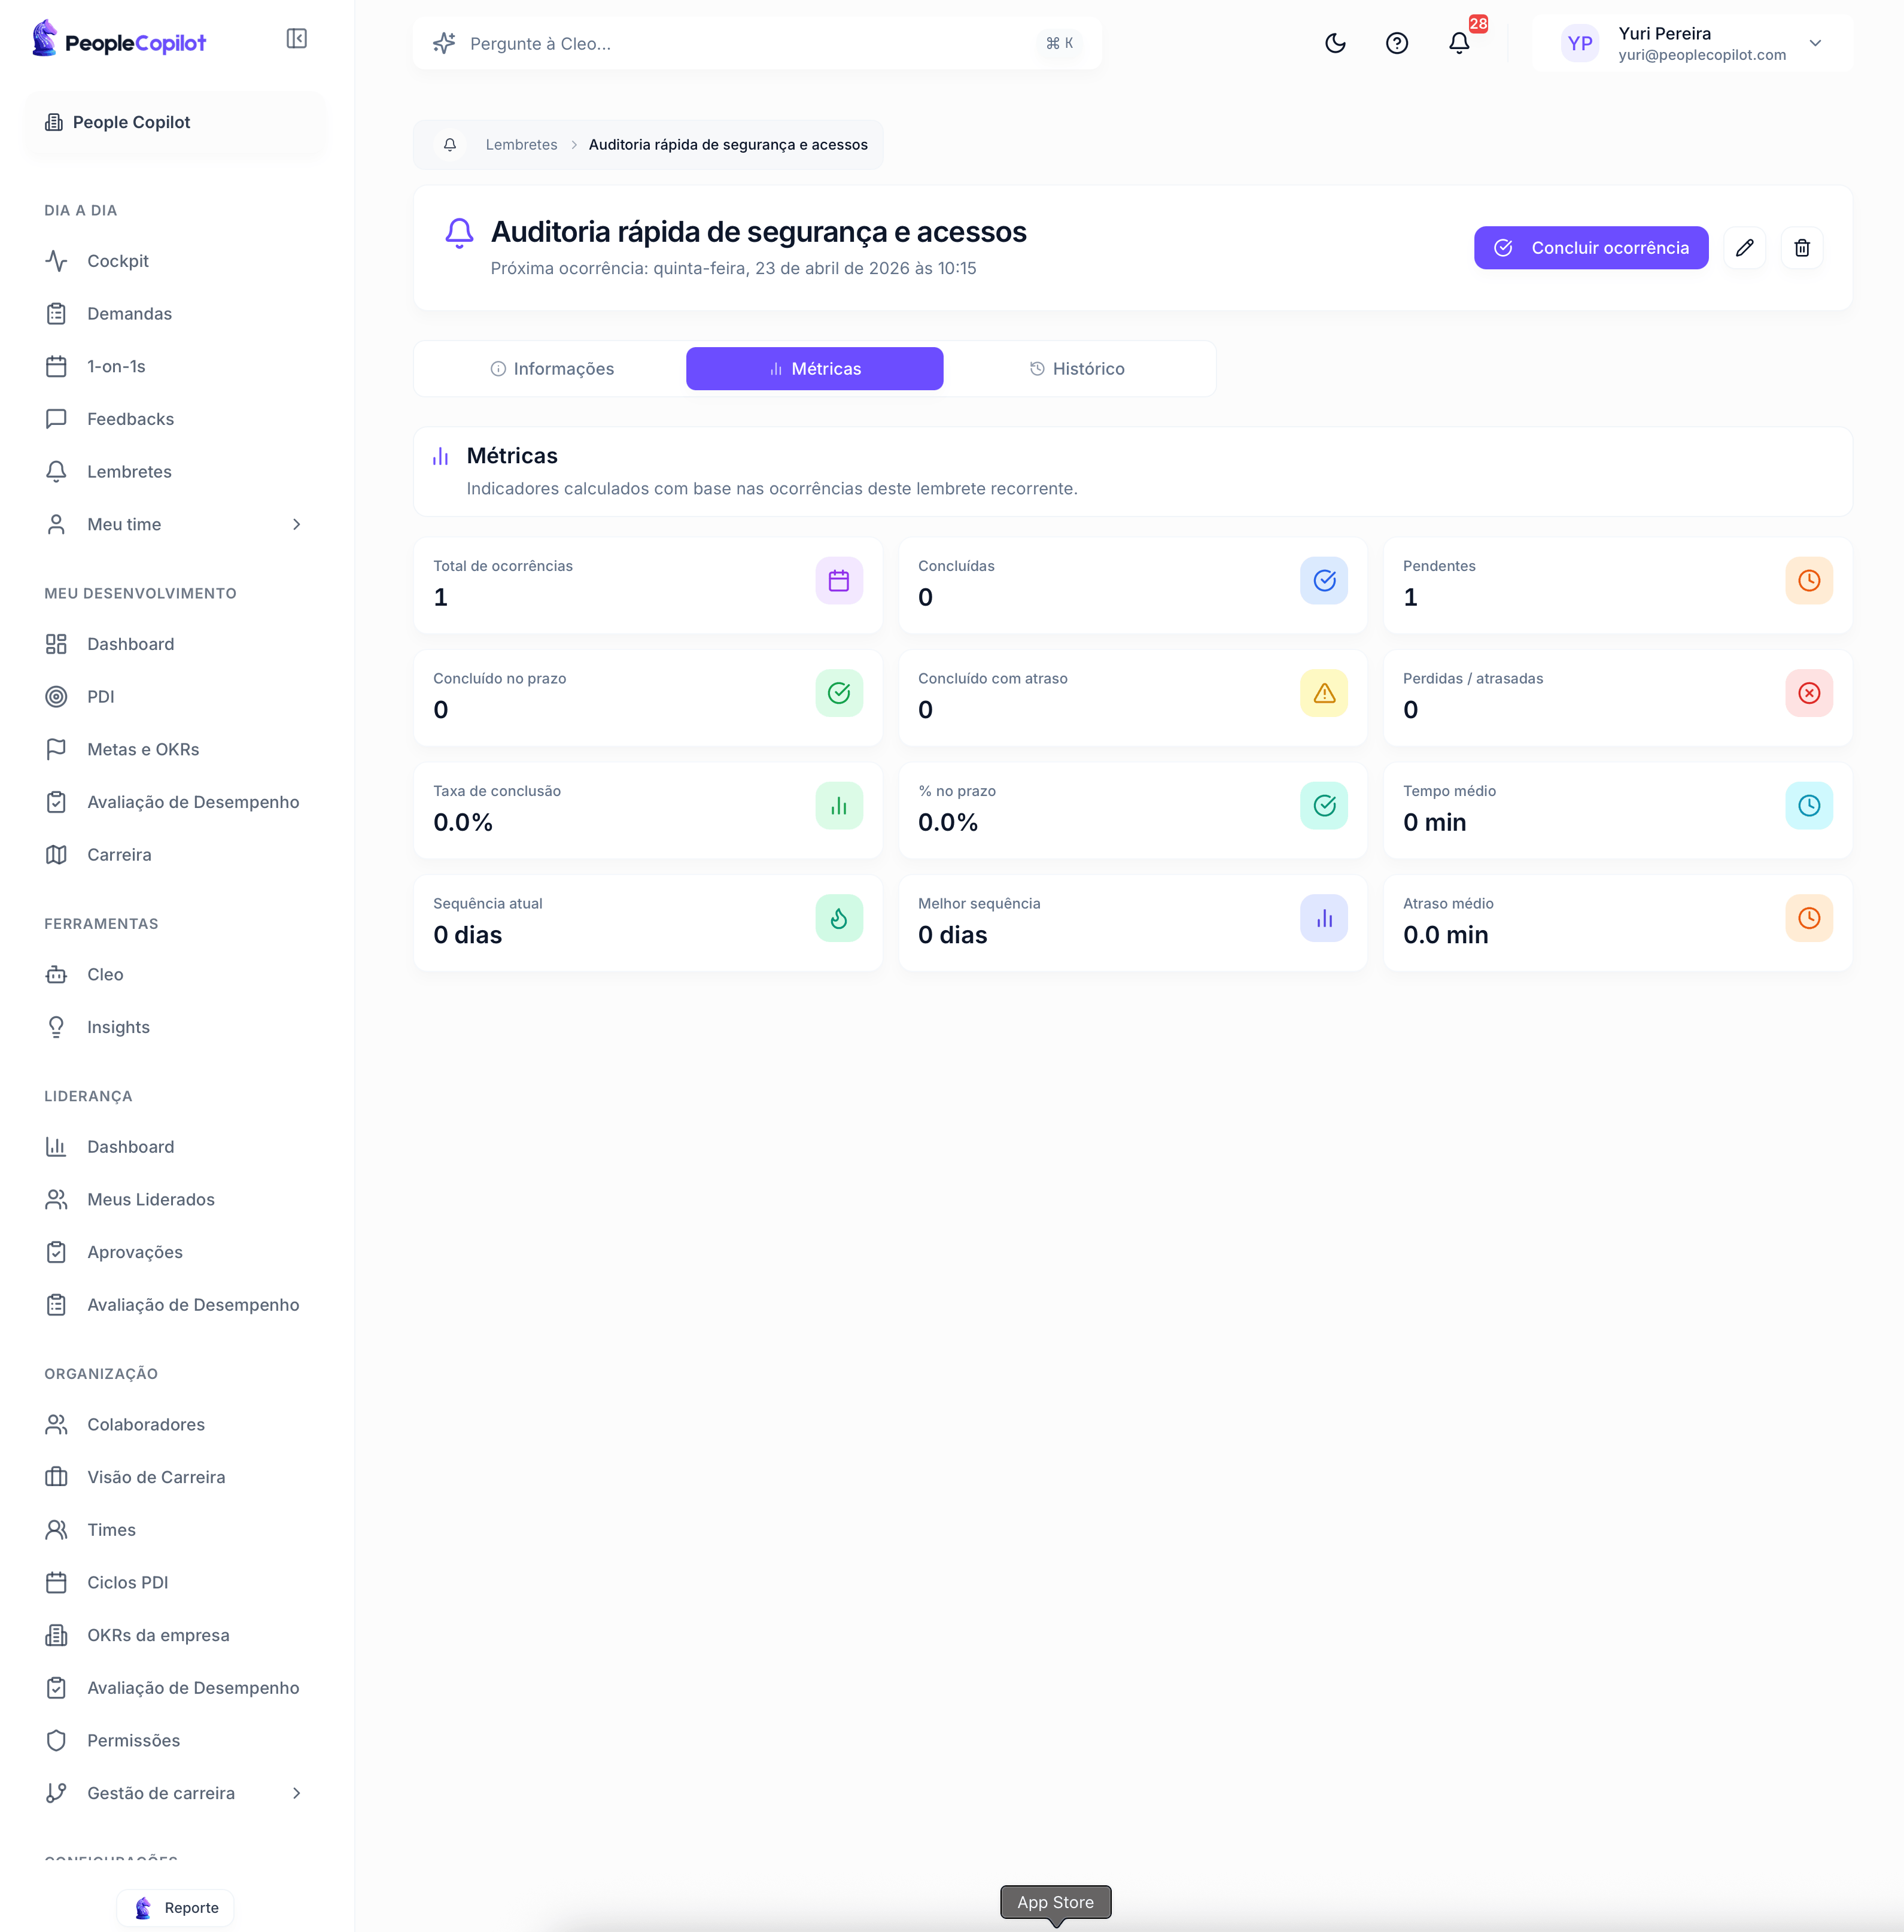Click the Concluídas check icon

(1324, 581)
